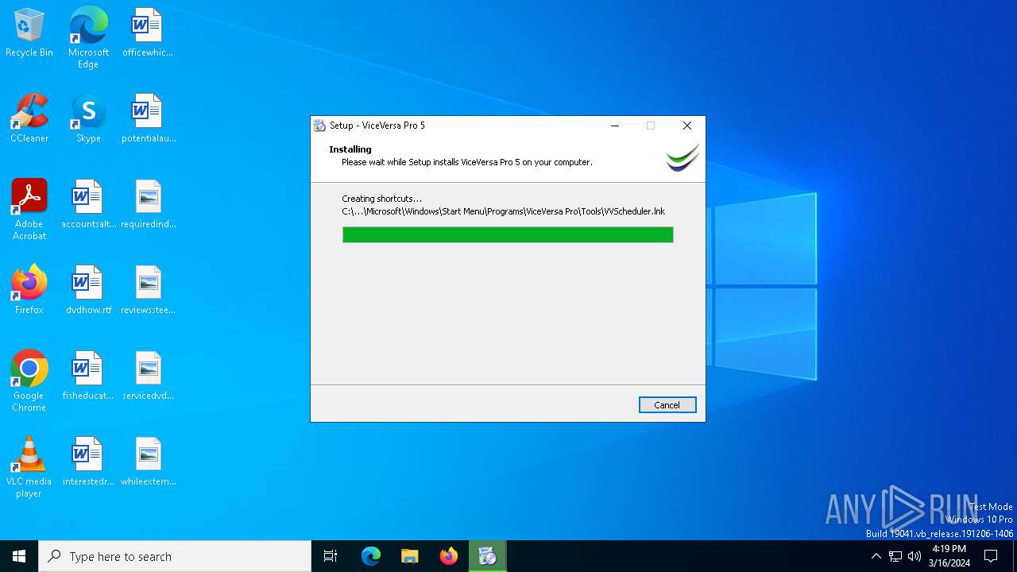Select the VLC media player shortcut
Screen dimensions: 1017x572
[29, 467]
